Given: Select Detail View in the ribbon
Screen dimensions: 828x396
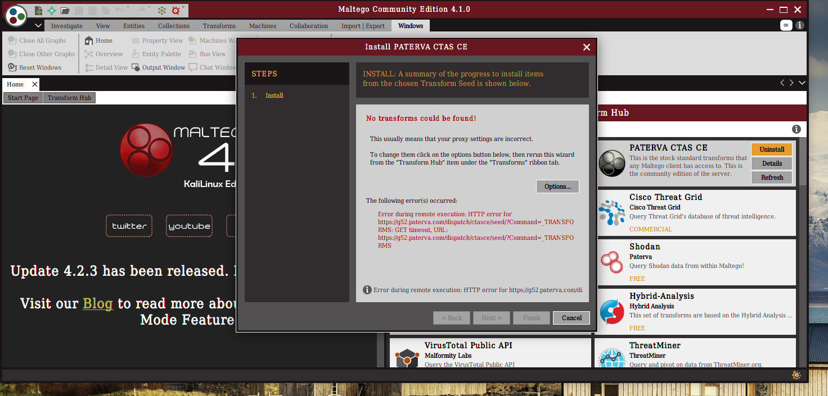Looking at the screenshot, I should pos(106,67).
